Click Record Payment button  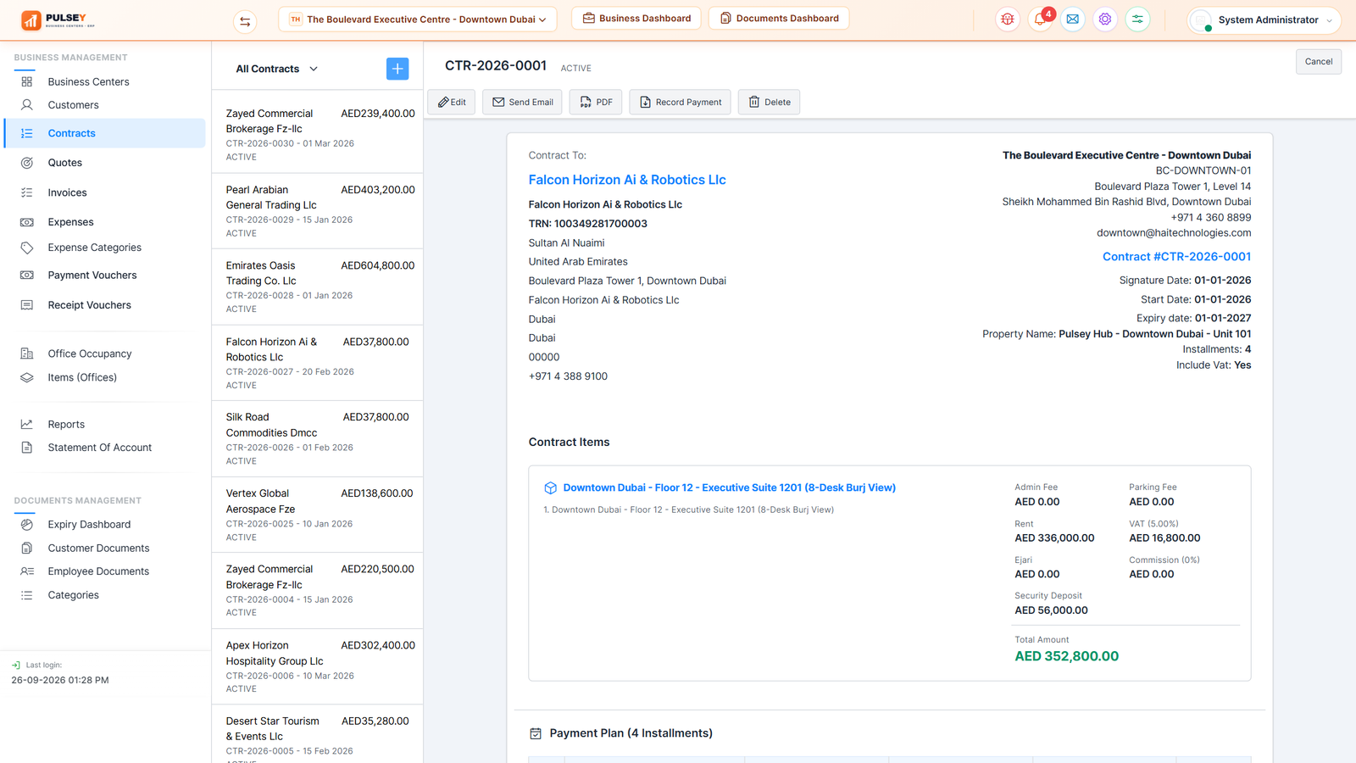pyautogui.click(x=680, y=102)
